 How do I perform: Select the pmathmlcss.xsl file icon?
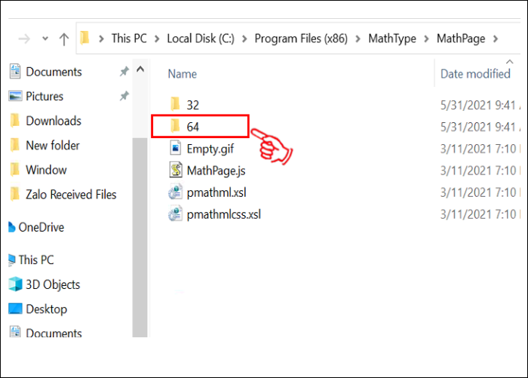coord(175,214)
